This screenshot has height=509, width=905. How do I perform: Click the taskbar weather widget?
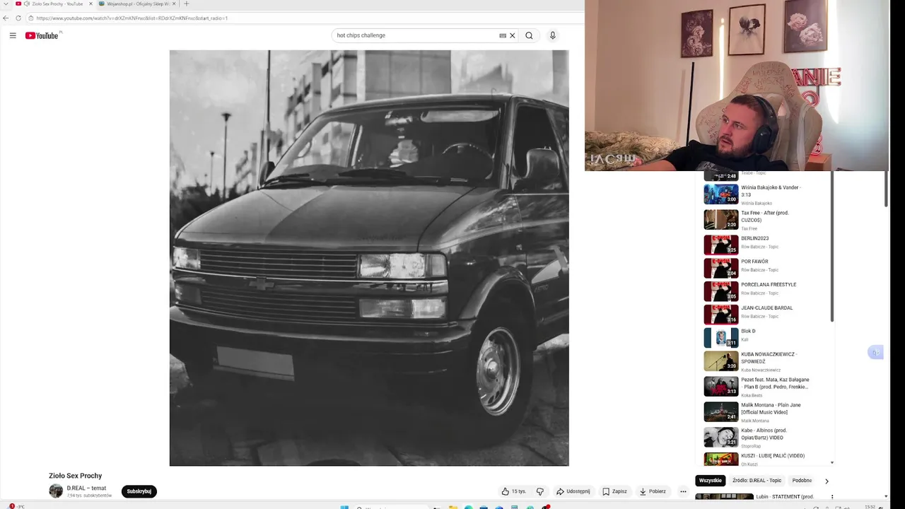pos(16,506)
